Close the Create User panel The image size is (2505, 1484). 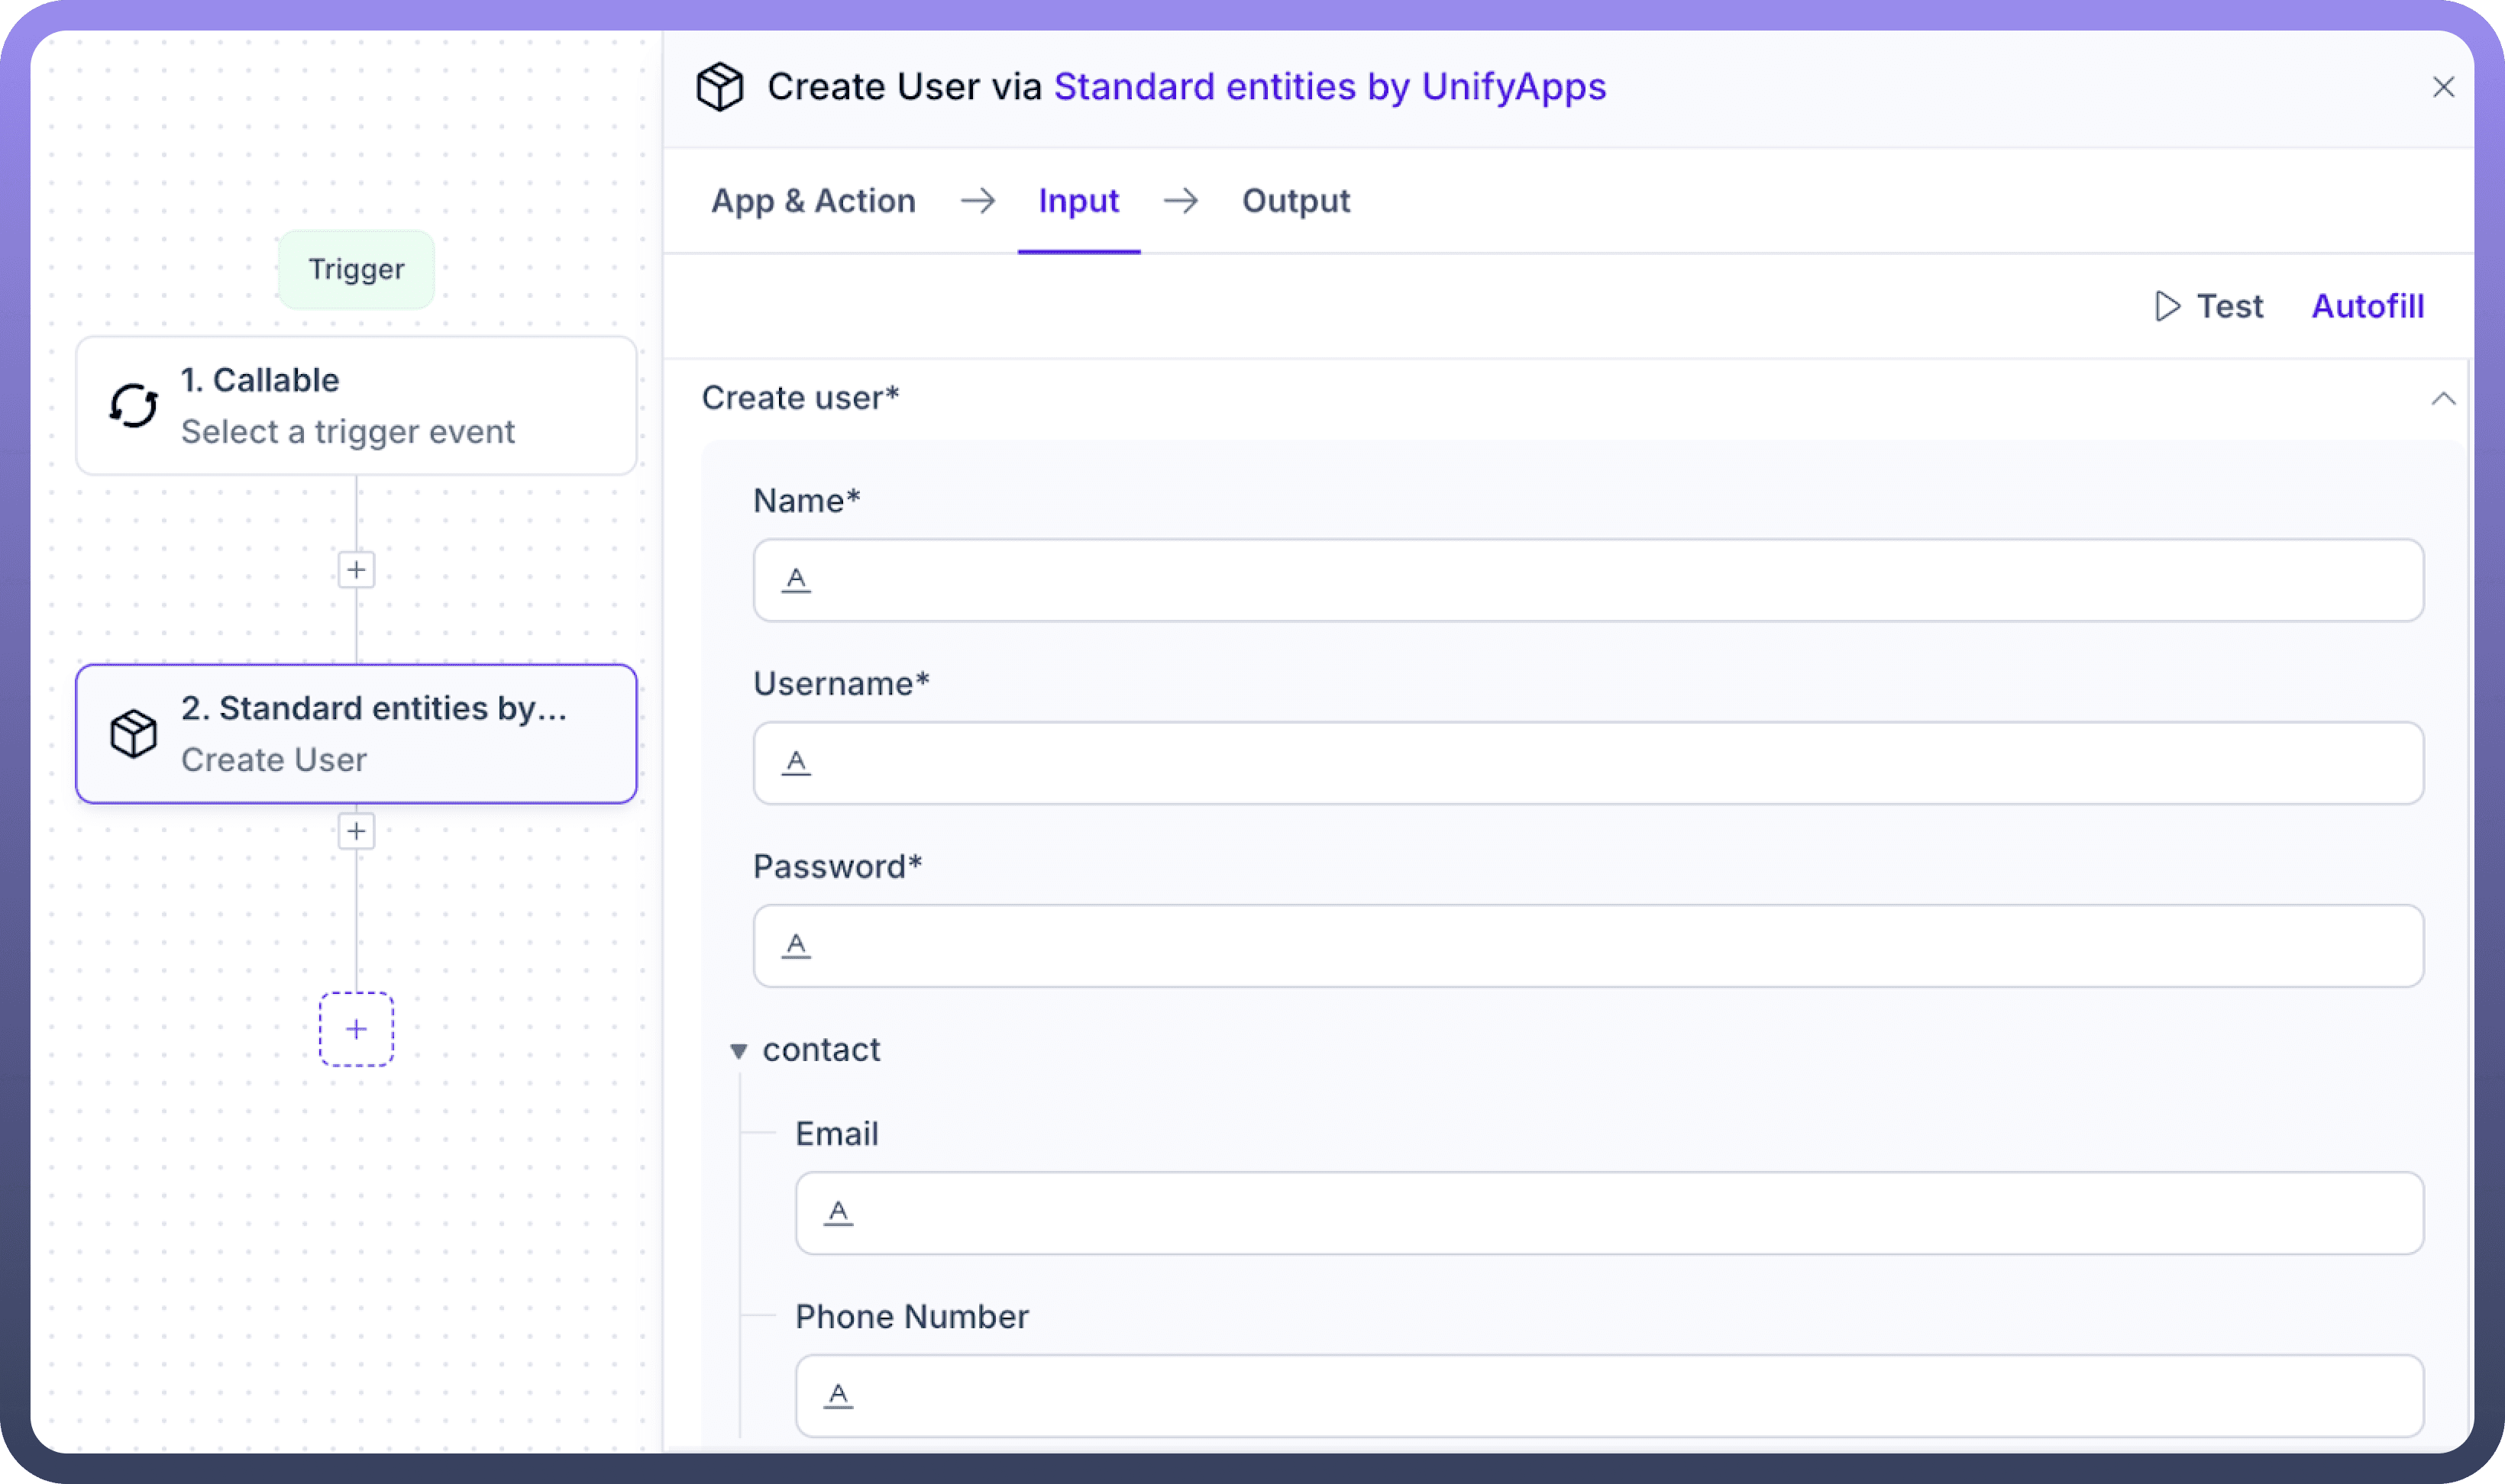(2443, 87)
